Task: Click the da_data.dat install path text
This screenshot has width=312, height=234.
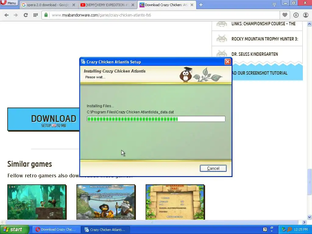Action: tap(130, 112)
